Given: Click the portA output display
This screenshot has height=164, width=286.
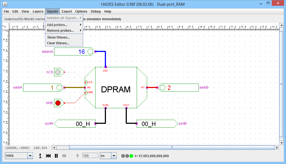Looking at the screenshot, I should click(75, 124).
